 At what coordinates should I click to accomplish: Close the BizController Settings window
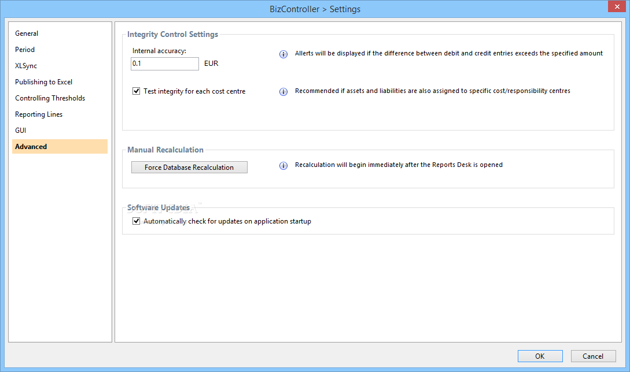point(617,6)
